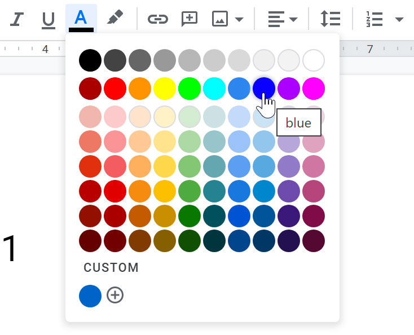Pick the darkest gray swatch next to black
414x335 pixels.
(115, 60)
